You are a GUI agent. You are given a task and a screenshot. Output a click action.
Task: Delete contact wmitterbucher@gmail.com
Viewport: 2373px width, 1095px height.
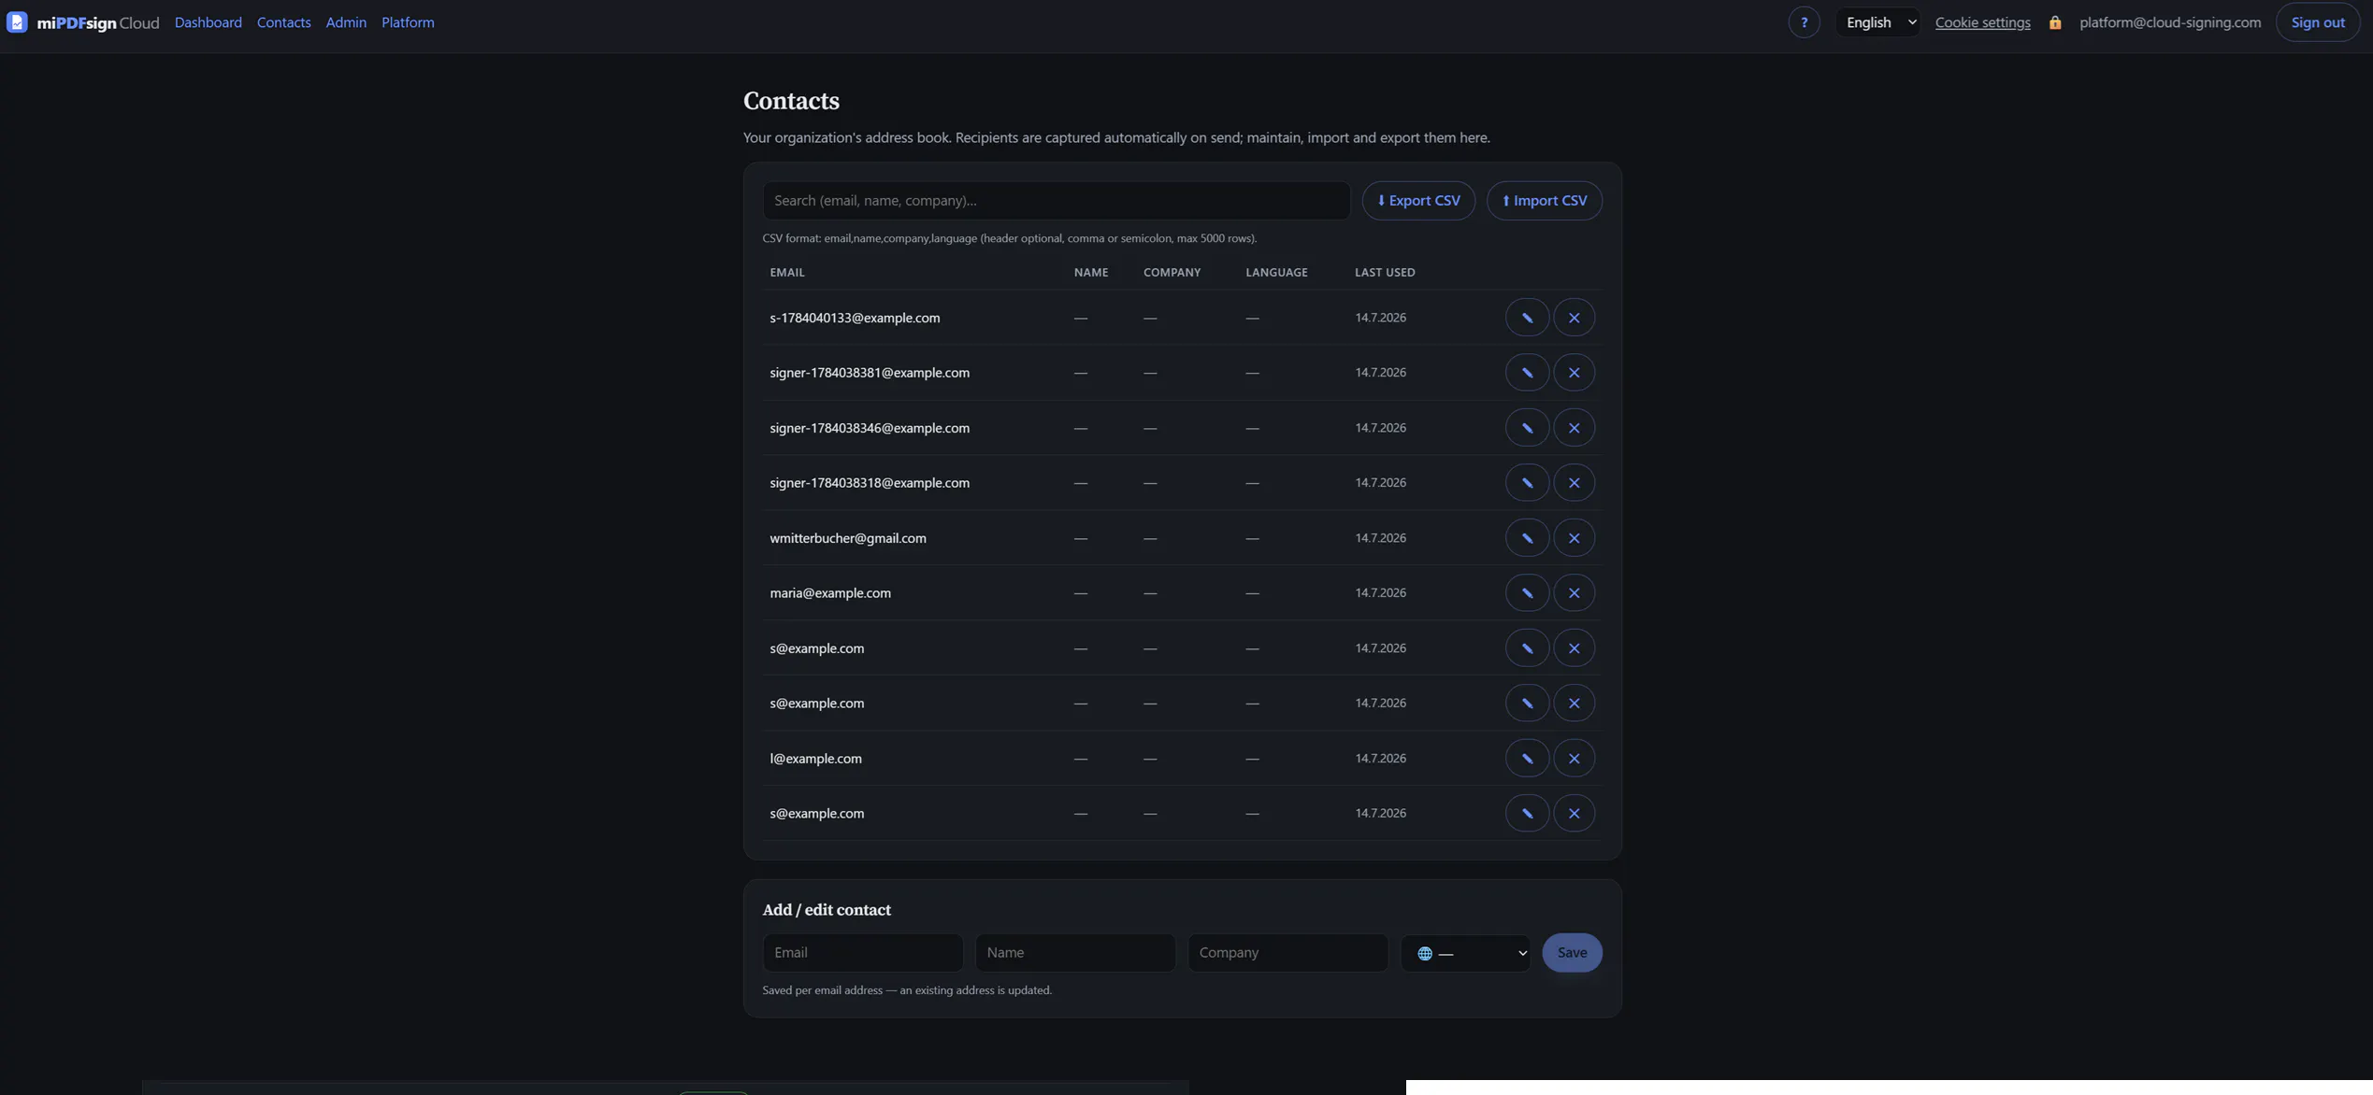(x=1574, y=537)
